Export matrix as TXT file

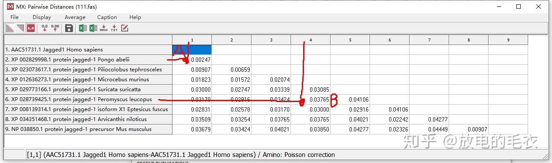[x=114, y=28]
